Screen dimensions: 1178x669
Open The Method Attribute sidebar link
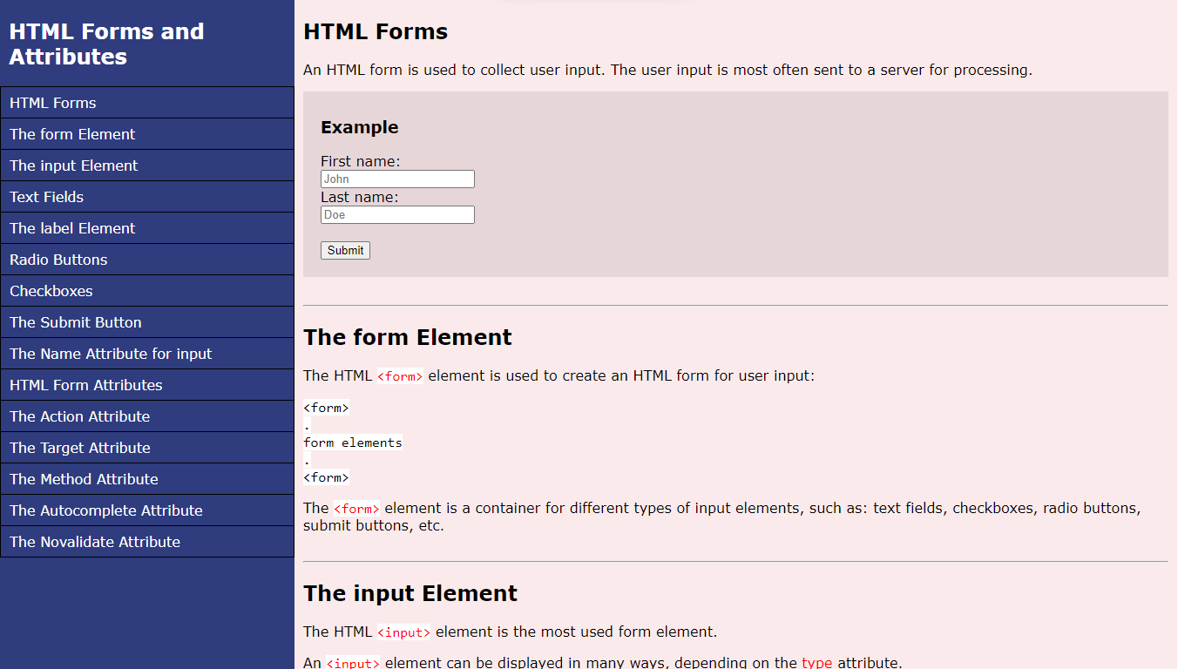click(x=147, y=479)
